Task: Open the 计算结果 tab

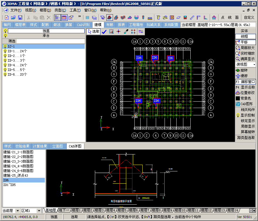Action: [40, 146]
